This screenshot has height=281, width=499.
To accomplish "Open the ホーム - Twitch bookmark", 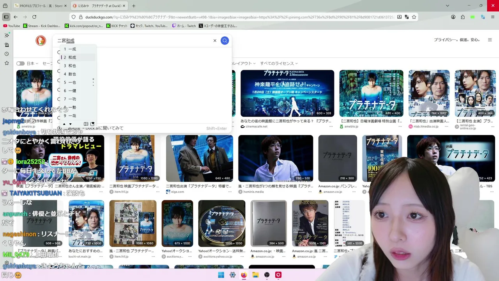I will 184,26.
